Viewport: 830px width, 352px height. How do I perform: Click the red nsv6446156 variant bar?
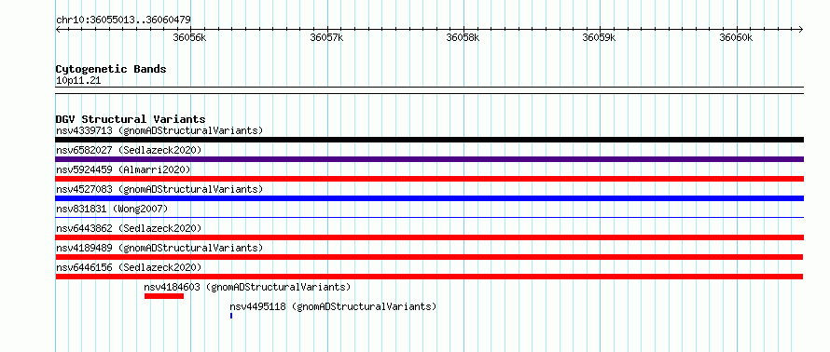[x=429, y=277]
